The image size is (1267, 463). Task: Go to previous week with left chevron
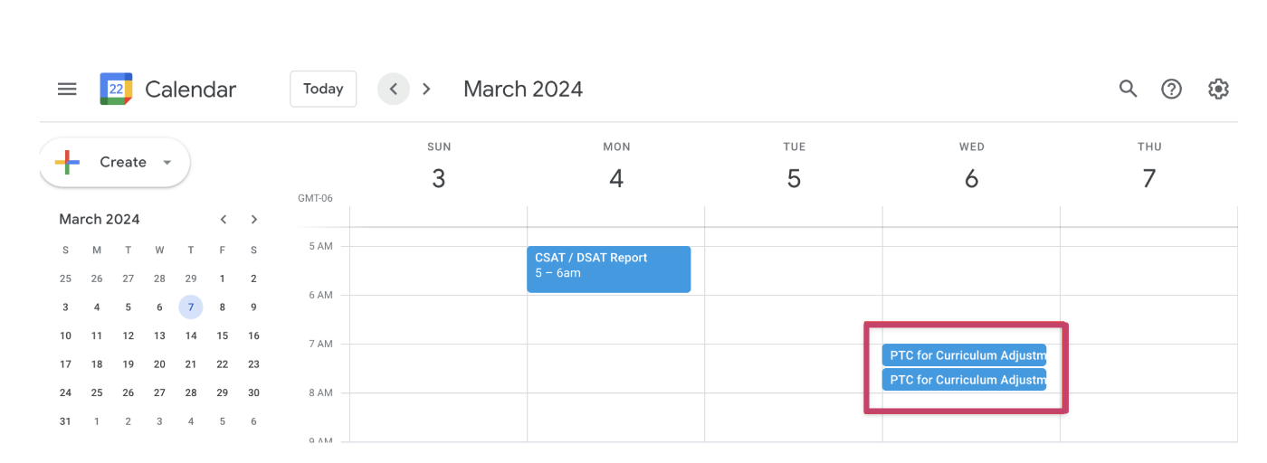pyautogui.click(x=393, y=89)
